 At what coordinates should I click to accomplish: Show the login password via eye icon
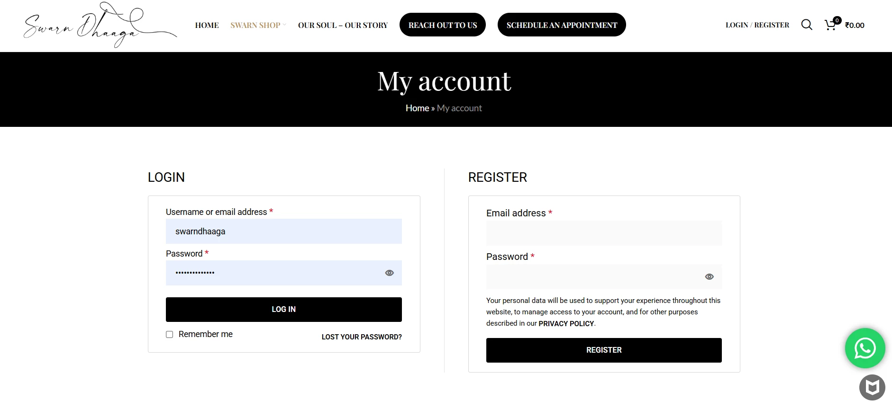[x=390, y=273]
